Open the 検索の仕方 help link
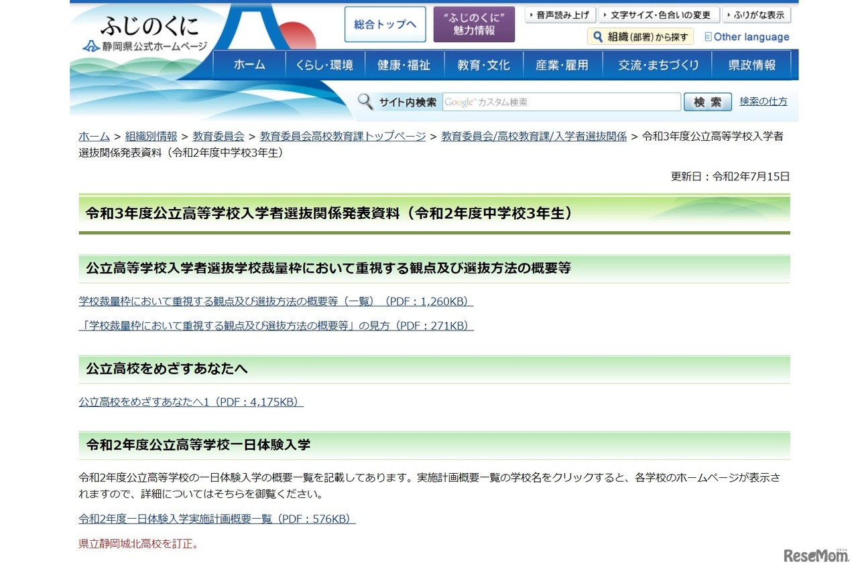 [763, 101]
